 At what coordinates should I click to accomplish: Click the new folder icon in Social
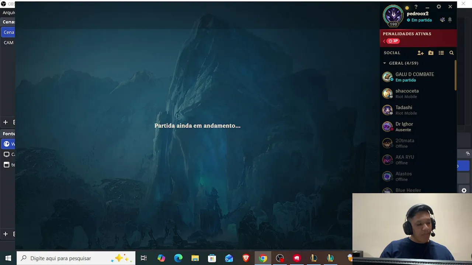point(431,53)
